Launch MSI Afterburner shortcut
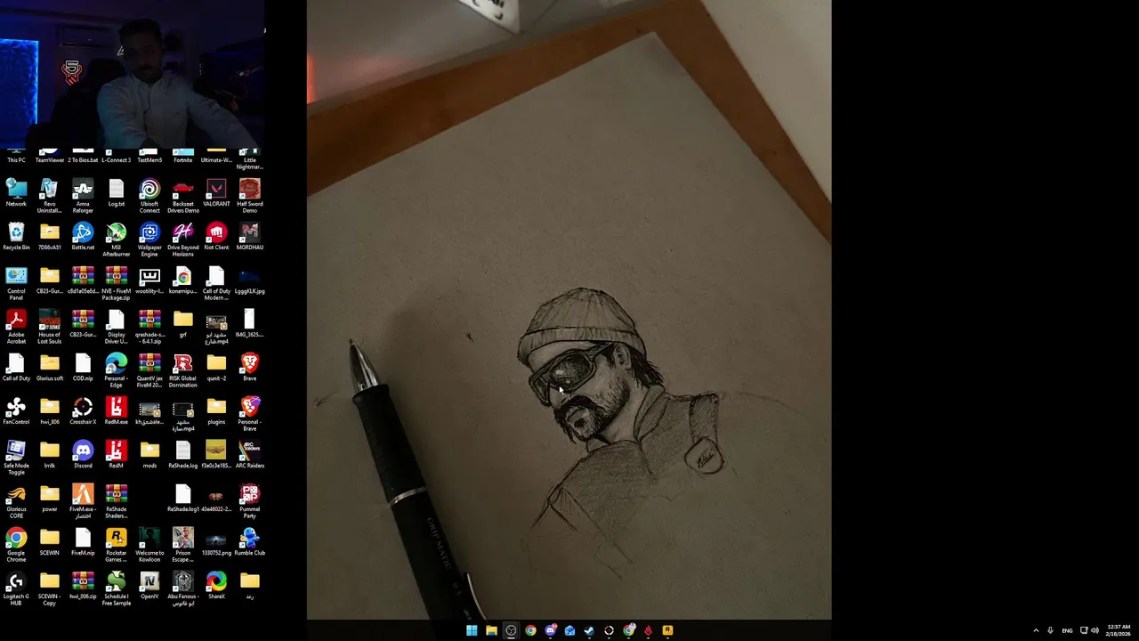 point(117,239)
